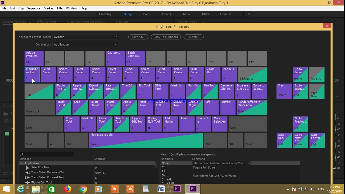Open the Commands Application dropdown

(85, 44)
